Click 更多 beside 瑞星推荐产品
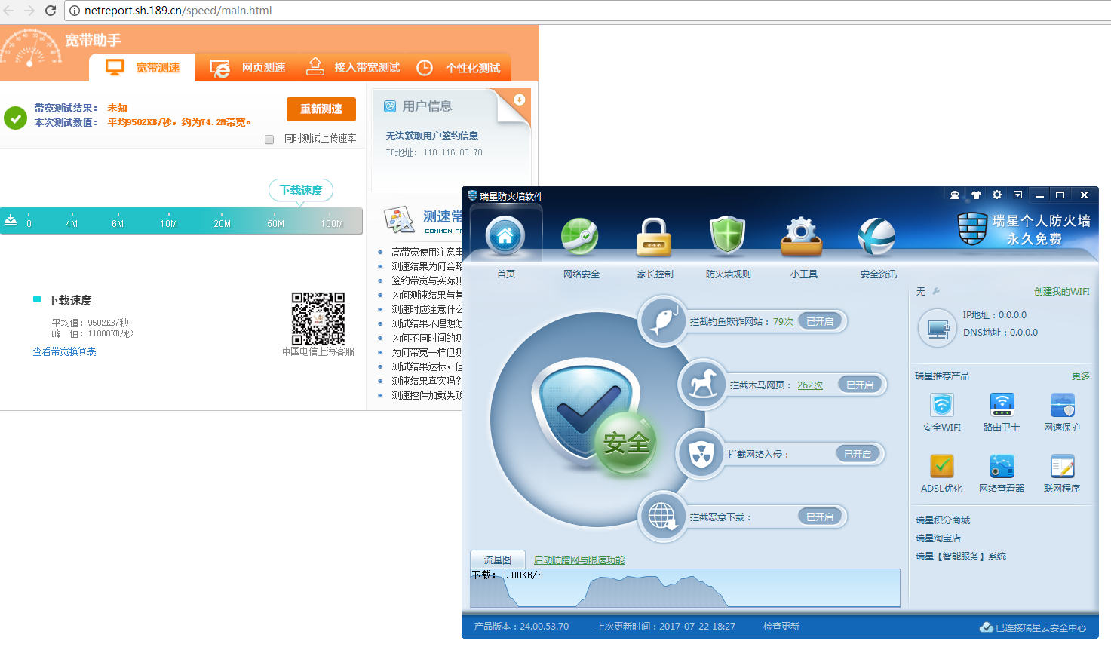 [1081, 376]
